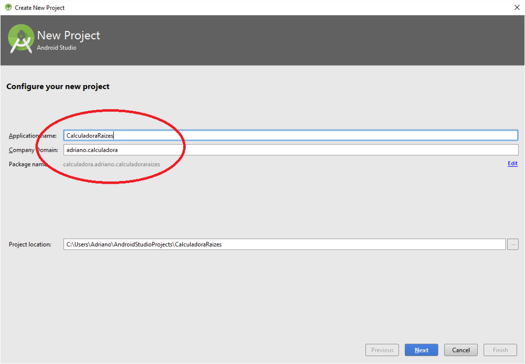
Task: Click the Finish button
Action: click(500, 350)
